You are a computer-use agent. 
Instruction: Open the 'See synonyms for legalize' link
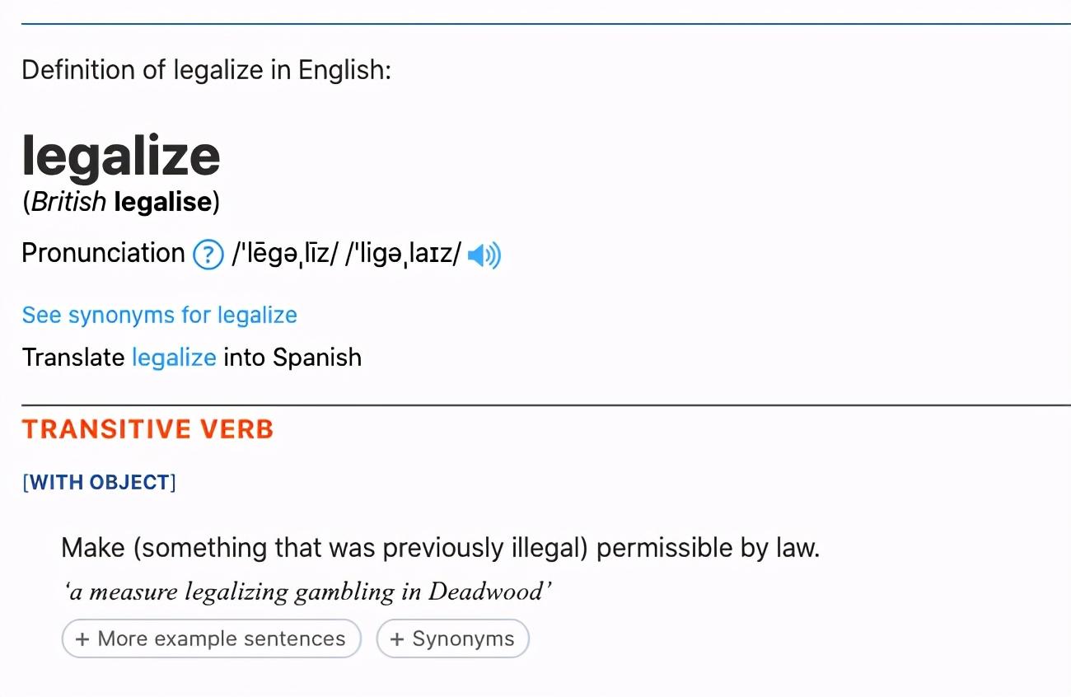160,315
